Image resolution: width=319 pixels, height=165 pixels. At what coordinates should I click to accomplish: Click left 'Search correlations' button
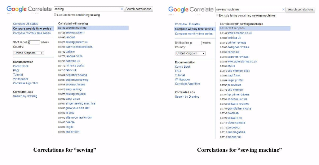(x=138, y=9)
